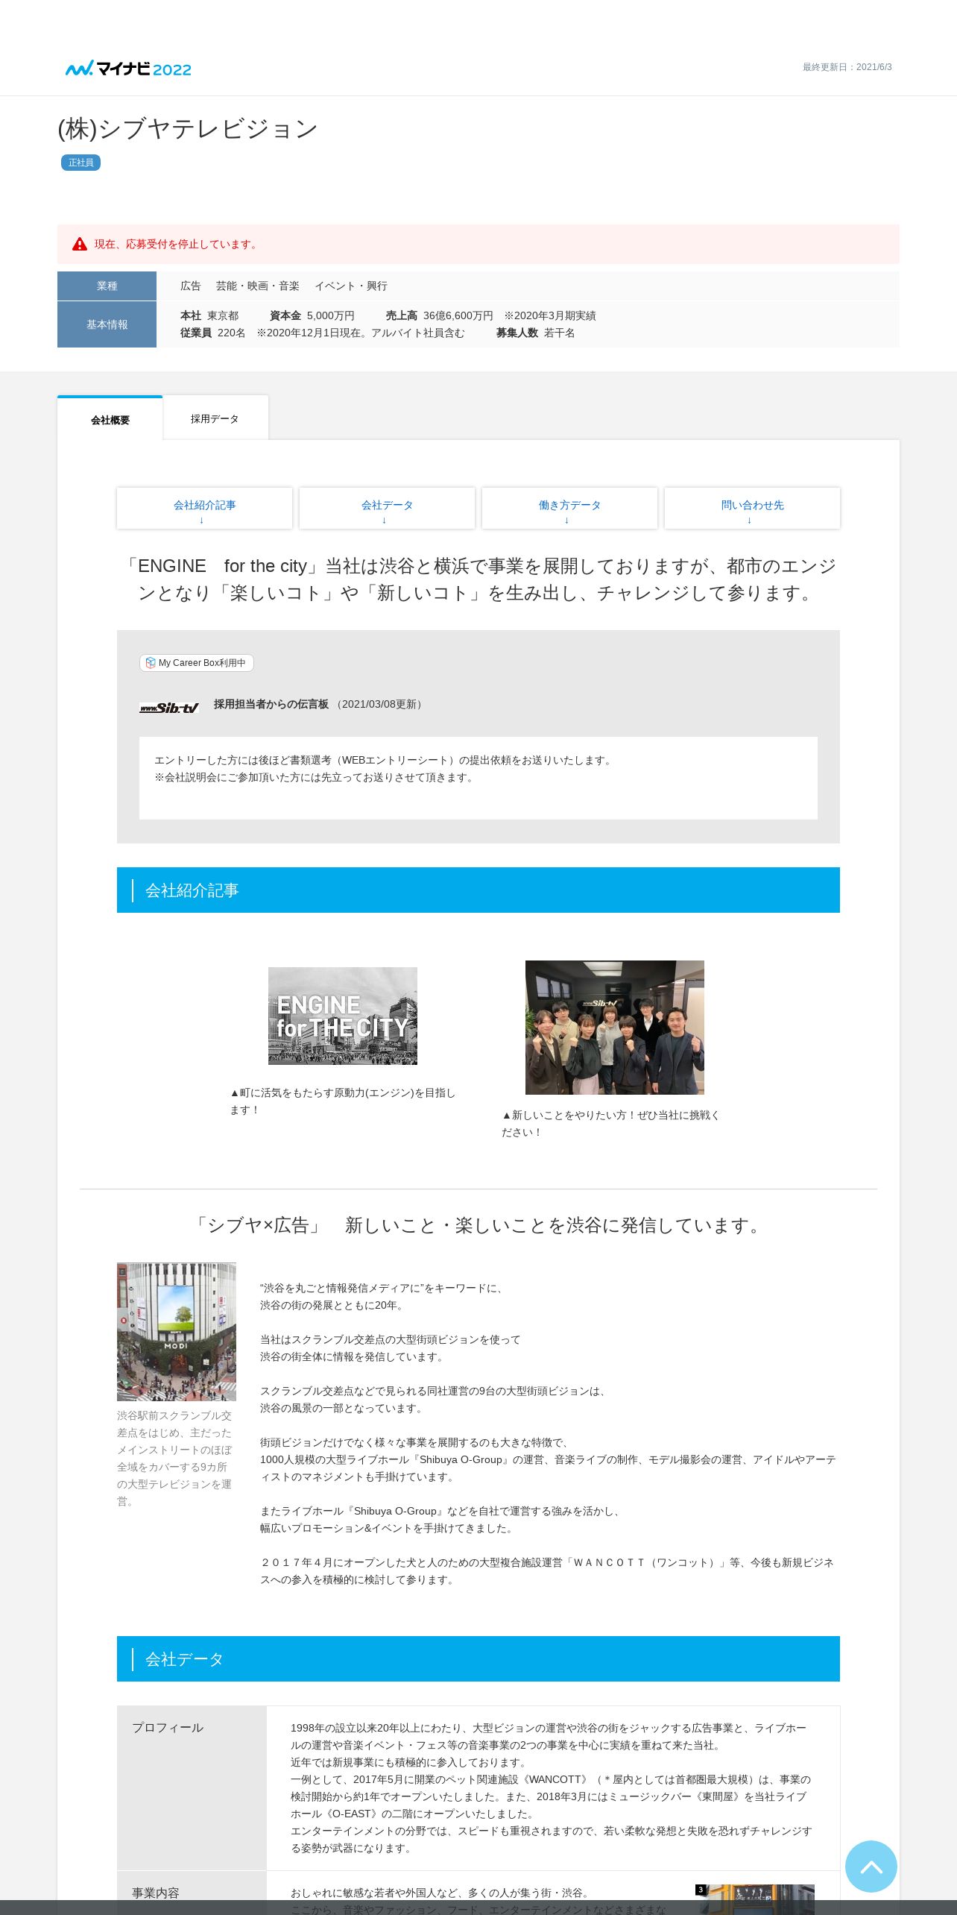The width and height of the screenshot is (957, 1915).
Task: Jump to 働き方データ section
Action: (569, 508)
